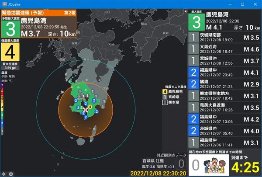This screenshot has width=262, height=177.
Task: Click the 2022/12/08 22:30:20 clock at the bottom
Action: coord(158,174)
